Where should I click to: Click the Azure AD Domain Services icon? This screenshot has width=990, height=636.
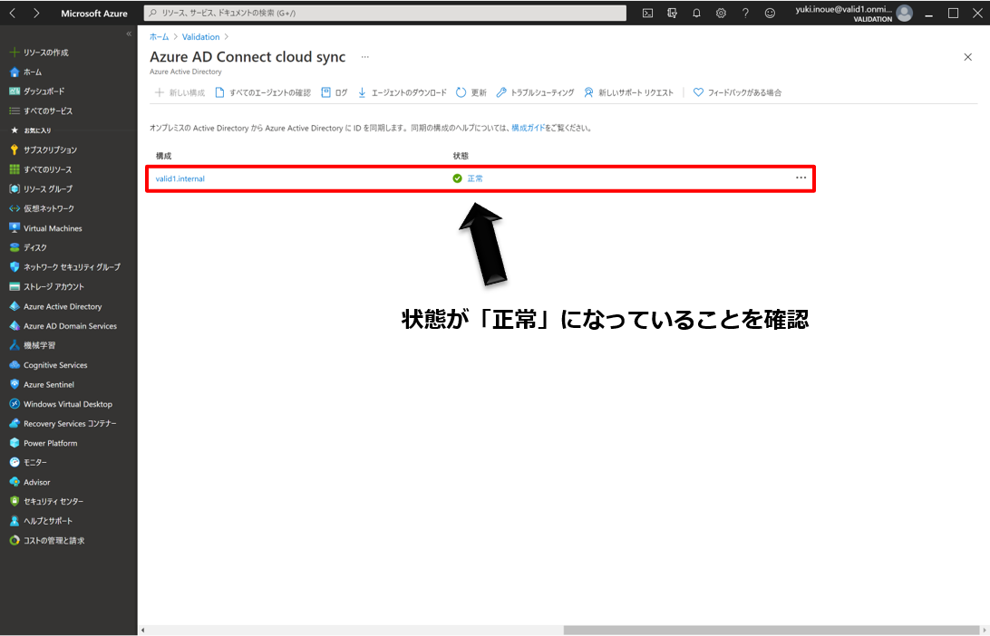15,325
